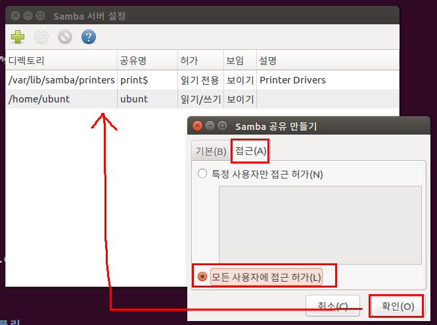
Task: Close the Samba 서버 설정 window
Action: pos(15,15)
